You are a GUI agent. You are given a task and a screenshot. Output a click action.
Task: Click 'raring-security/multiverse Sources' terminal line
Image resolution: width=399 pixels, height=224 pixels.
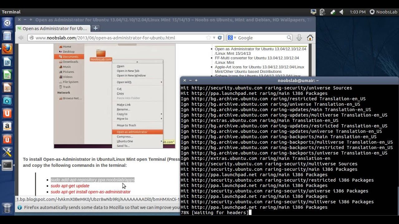click(269, 164)
